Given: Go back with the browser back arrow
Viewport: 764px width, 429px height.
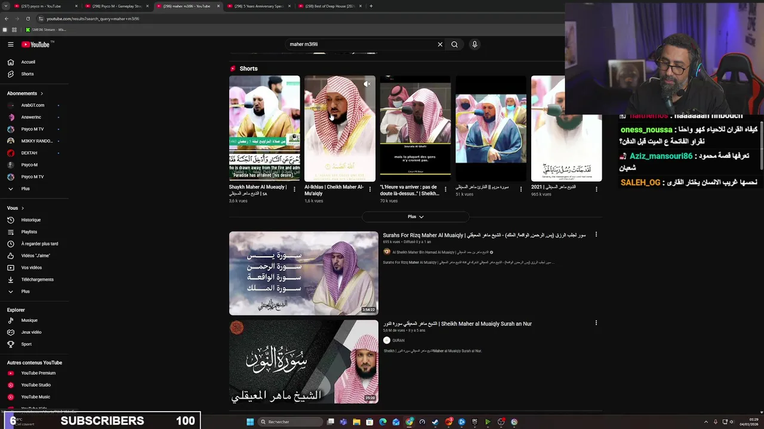Looking at the screenshot, I should click(7, 18).
